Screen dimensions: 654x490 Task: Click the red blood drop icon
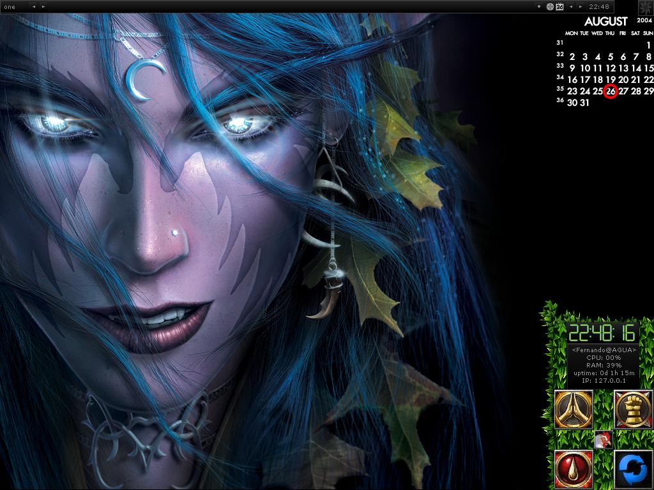[x=574, y=469]
